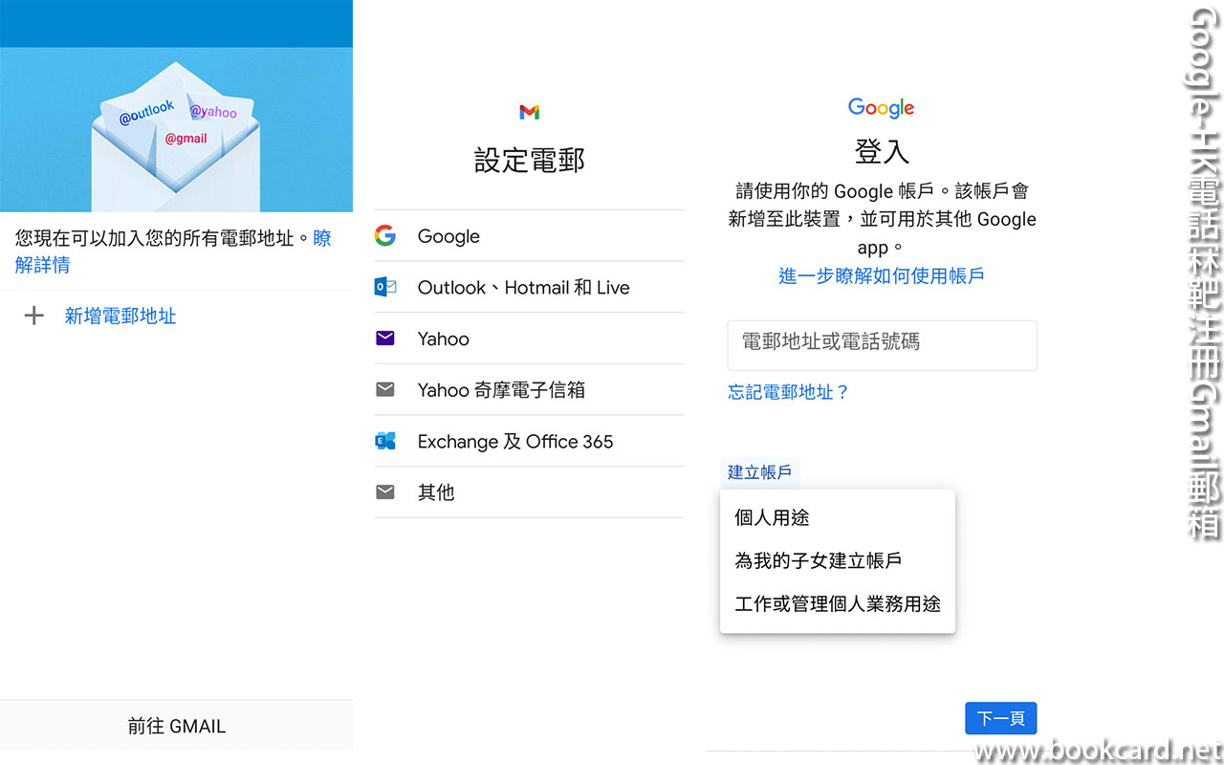Image resolution: width=1224 pixels, height=765 pixels.
Task: Click the Exchange icon in provider list
Action: tap(385, 441)
